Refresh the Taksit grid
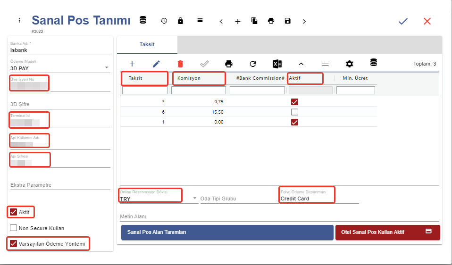The image size is (452, 265). click(253, 64)
